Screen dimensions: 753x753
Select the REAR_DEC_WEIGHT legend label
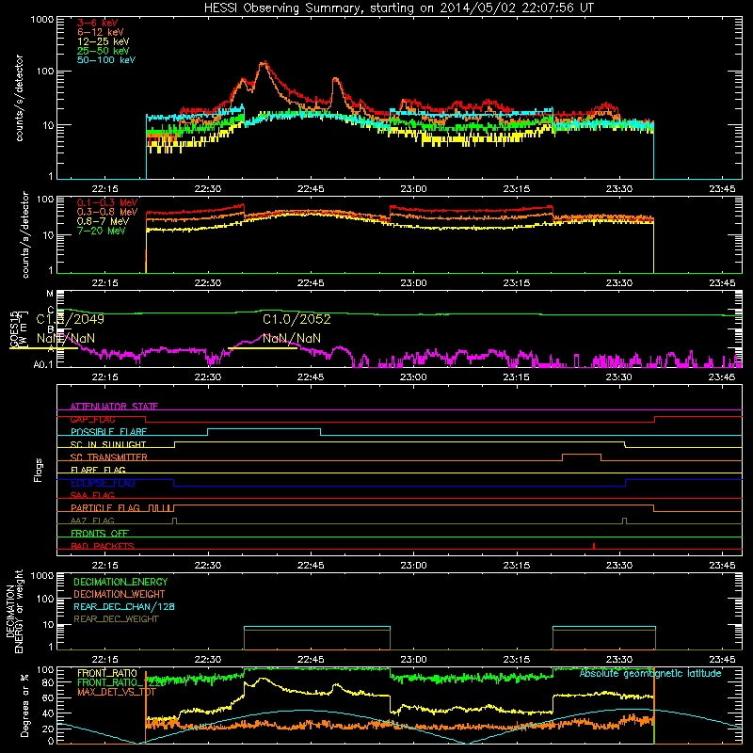(116, 619)
